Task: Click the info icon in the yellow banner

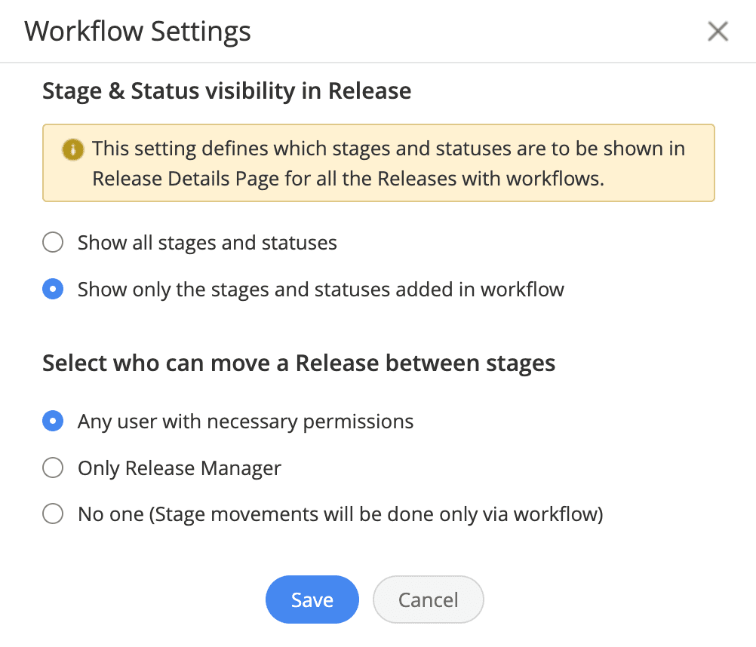Action: (72, 149)
